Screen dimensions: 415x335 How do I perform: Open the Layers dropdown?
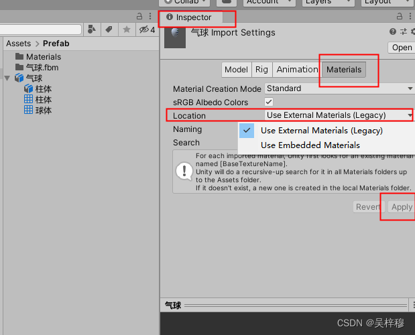pos(329,3)
